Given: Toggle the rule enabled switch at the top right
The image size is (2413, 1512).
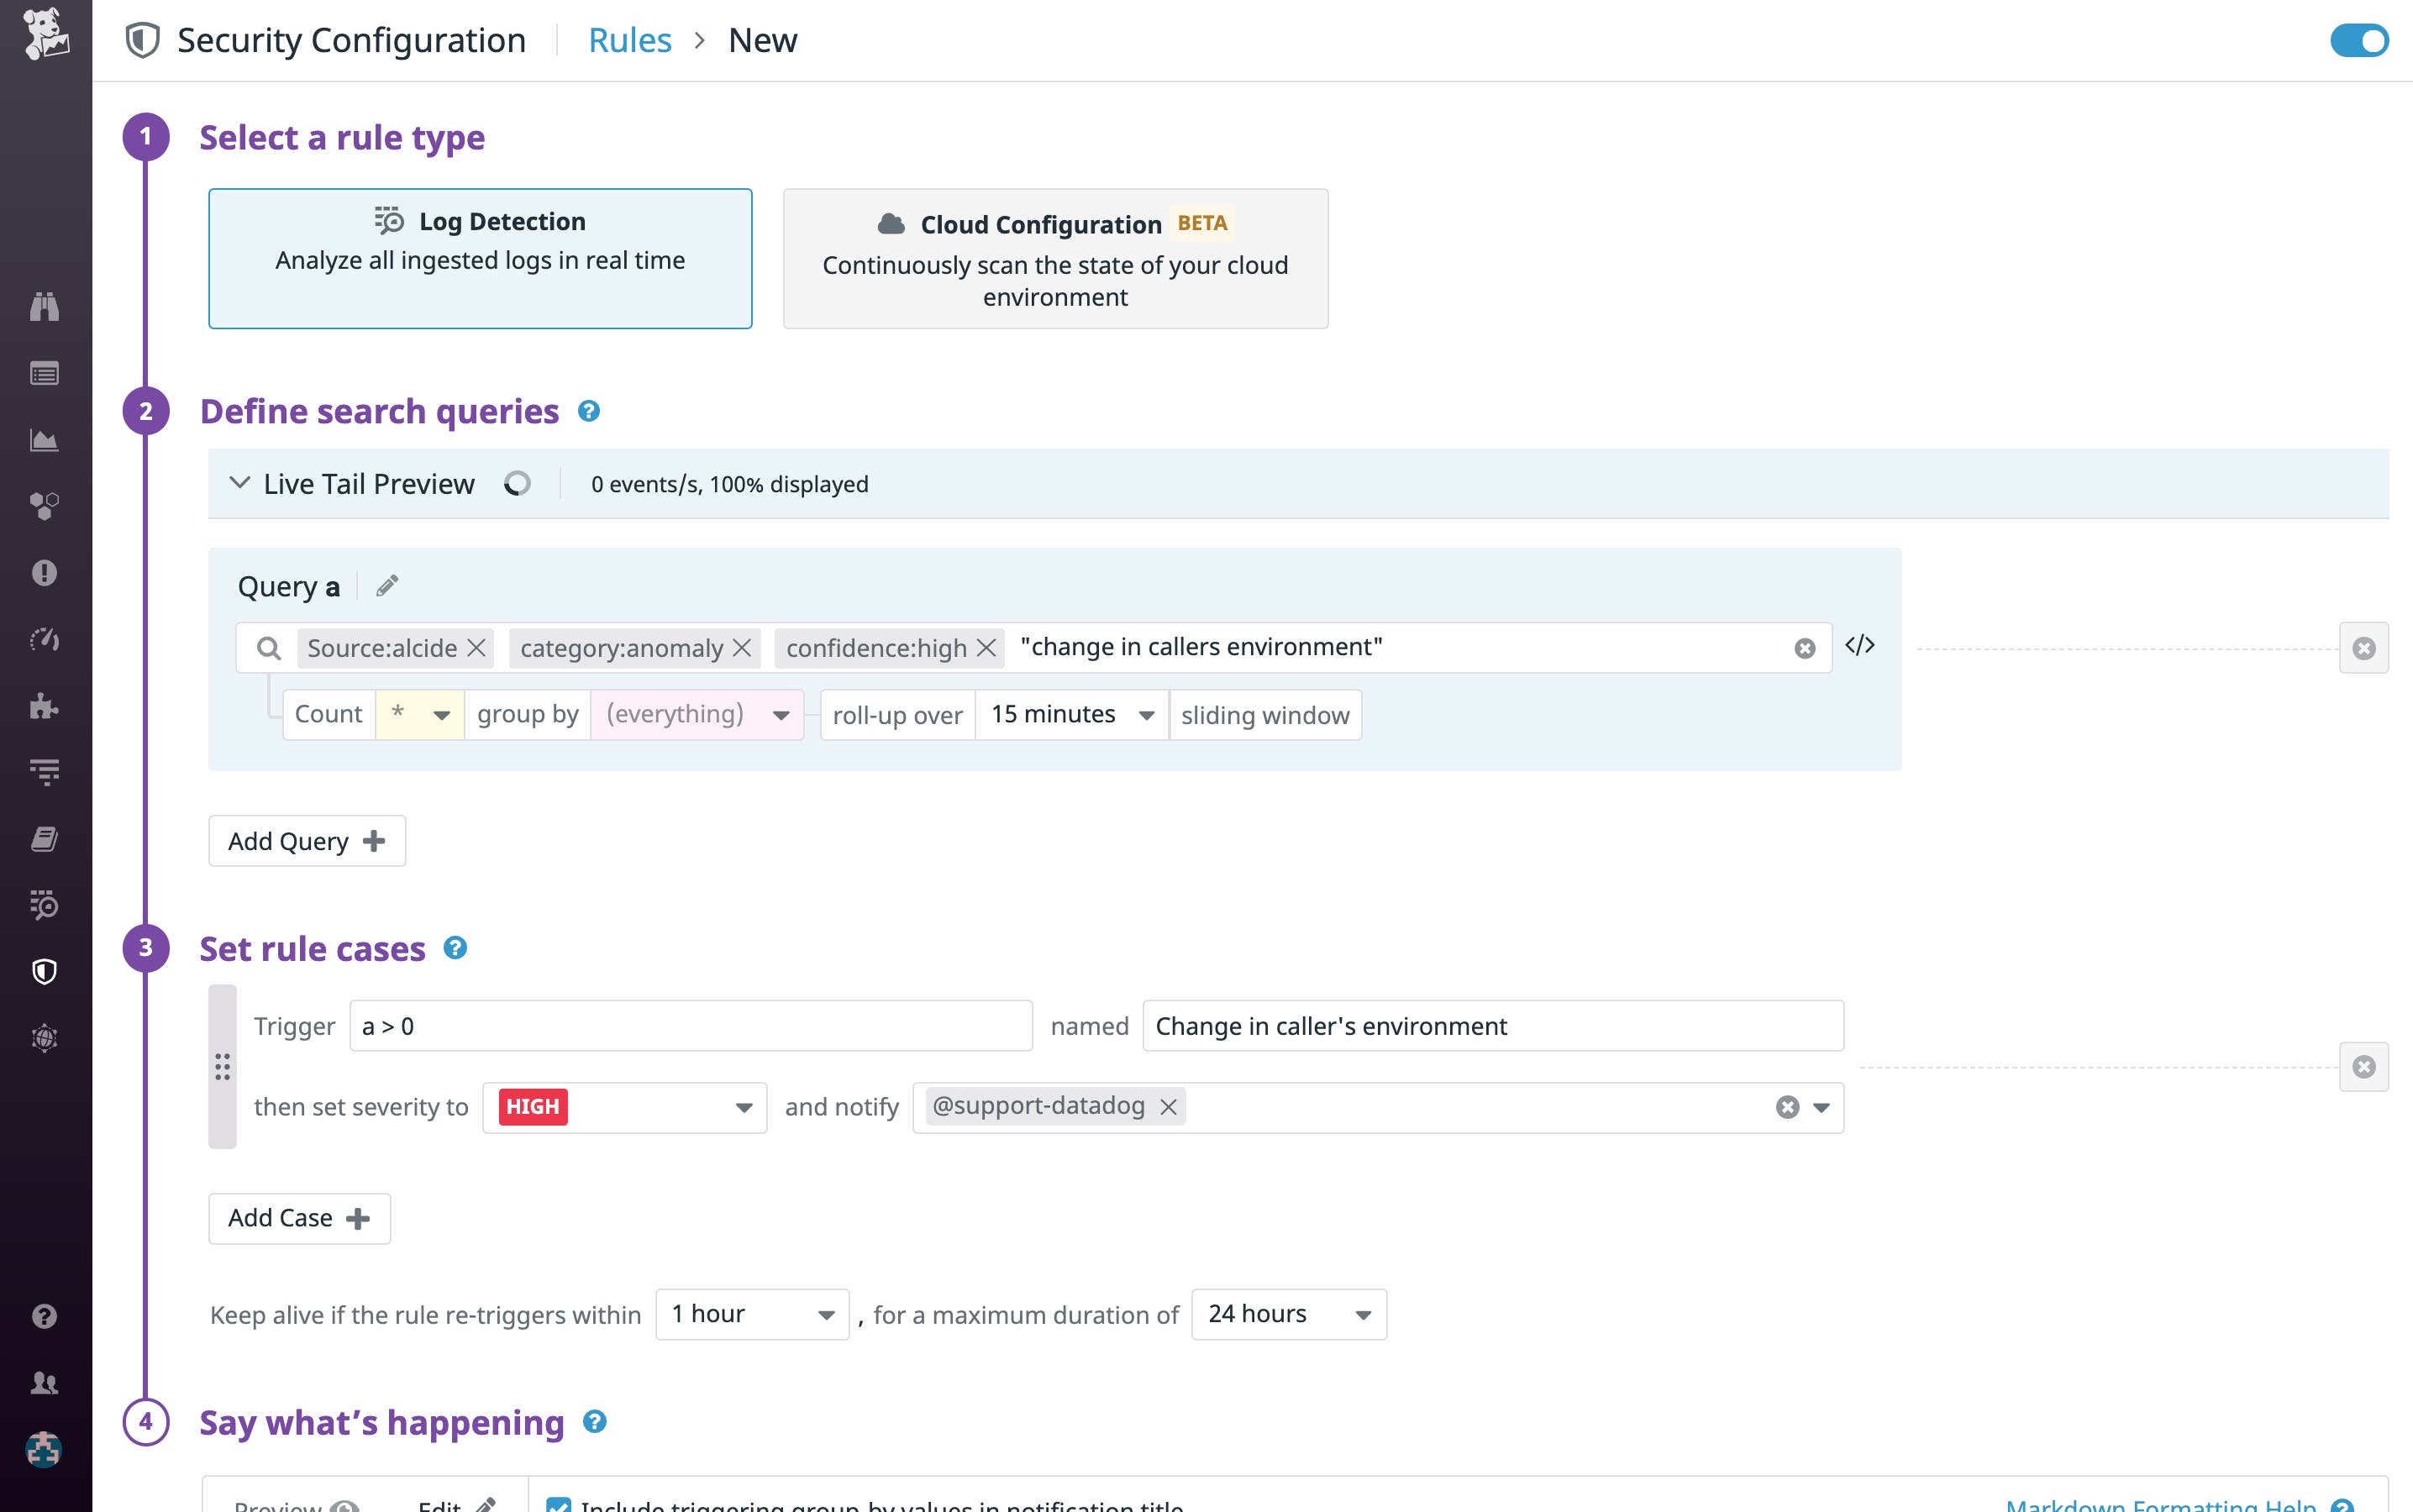Looking at the screenshot, I should pyautogui.click(x=2358, y=40).
